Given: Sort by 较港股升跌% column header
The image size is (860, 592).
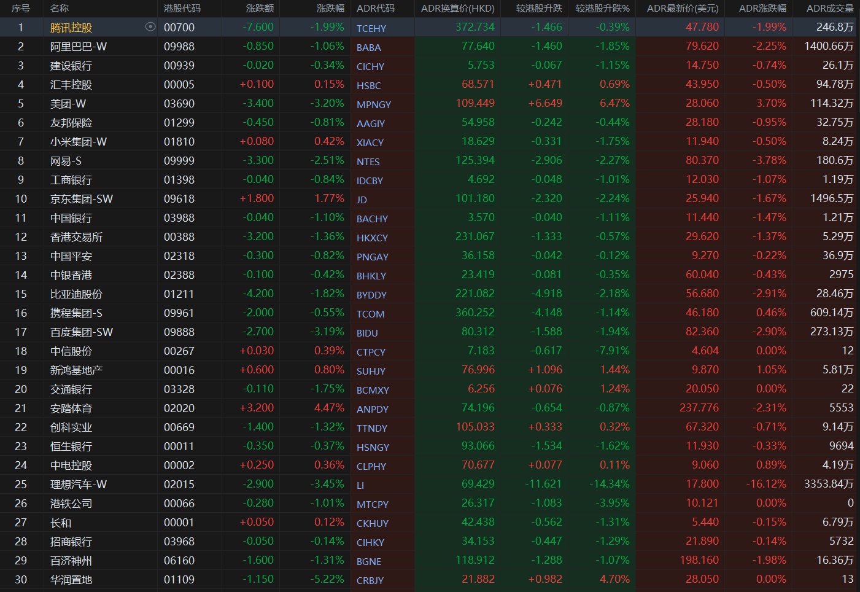Looking at the screenshot, I should pyautogui.click(x=603, y=9).
